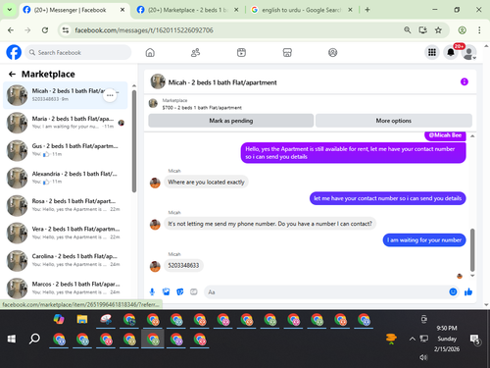The width and height of the screenshot is (490, 368).
Task: Open Chrome three-dot menu
Action: 479,30
